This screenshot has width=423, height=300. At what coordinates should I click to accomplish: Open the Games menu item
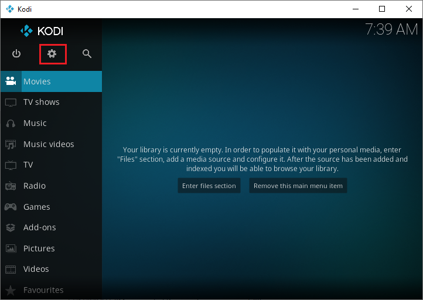[x=51, y=207]
